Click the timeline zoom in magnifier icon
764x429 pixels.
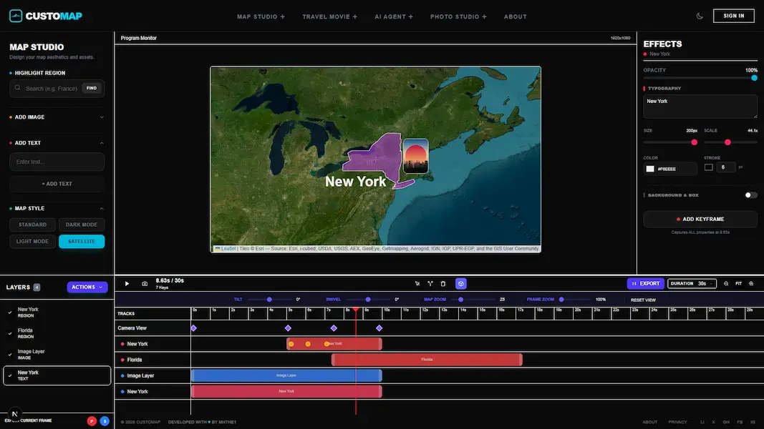[x=751, y=283]
